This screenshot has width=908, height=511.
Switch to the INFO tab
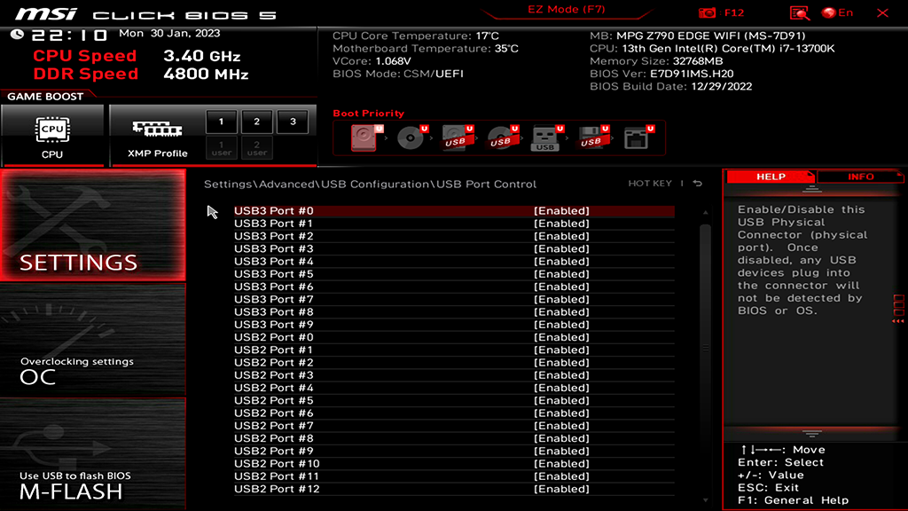(x=861, y=177)
